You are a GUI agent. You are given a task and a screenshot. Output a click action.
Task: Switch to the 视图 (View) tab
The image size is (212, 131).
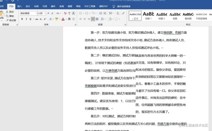coord(70,6)
